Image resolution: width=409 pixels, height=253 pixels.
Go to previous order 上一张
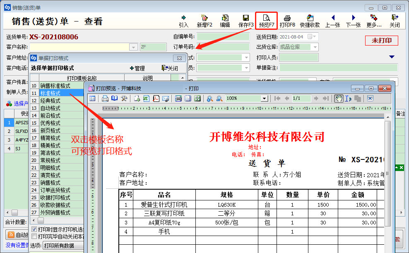pyautogui.click(x=332, y=21)
